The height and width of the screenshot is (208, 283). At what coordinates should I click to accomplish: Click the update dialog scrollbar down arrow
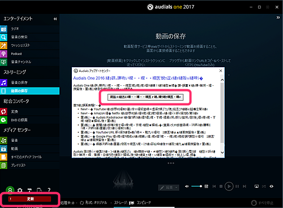pos(222,152)
